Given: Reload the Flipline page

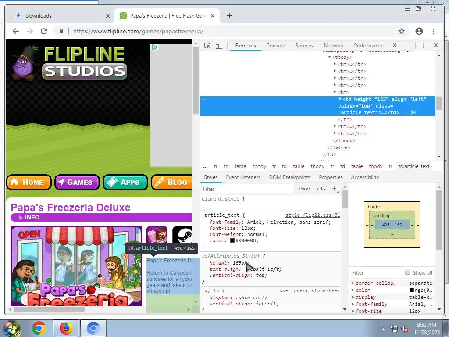Looking at the screenshot, I should click(x=44, y=31).
